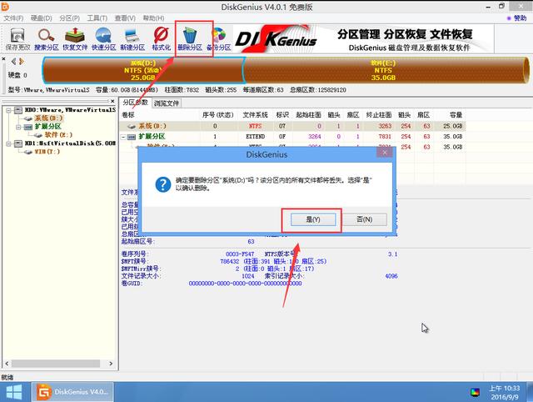This screenshot has height=402, width=533.
Task: Collapse the HD1 MsftVirtualDisk node
Action: point(8,143)
